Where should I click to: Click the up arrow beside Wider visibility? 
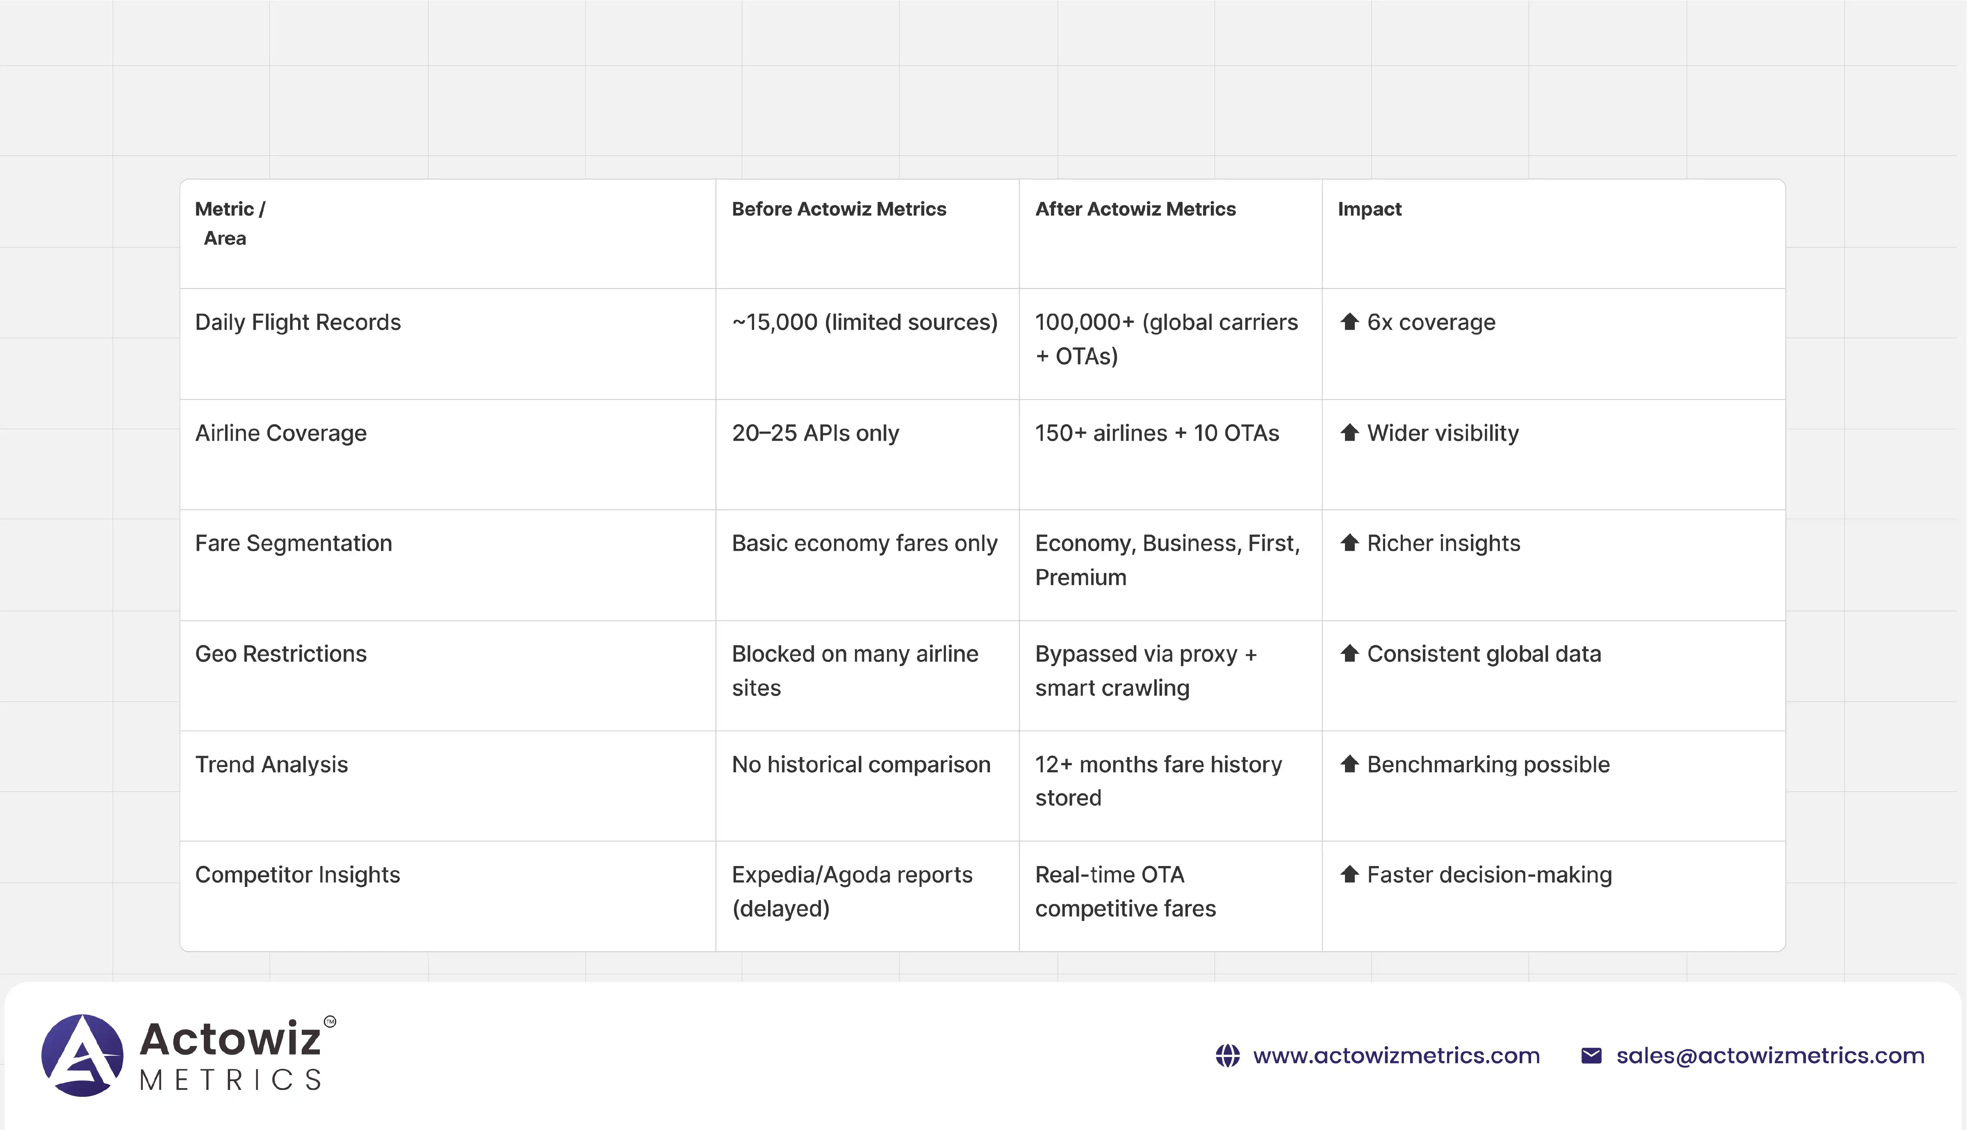click(x=1349, y=432)
